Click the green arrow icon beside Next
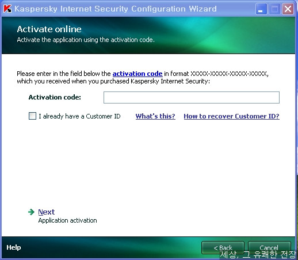 [31, 212]
